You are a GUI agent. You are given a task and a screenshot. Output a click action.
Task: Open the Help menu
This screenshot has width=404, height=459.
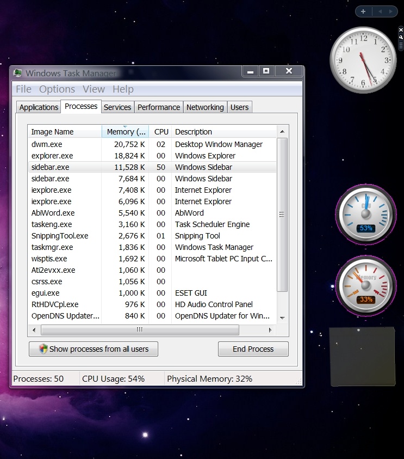tap(123, 89)
